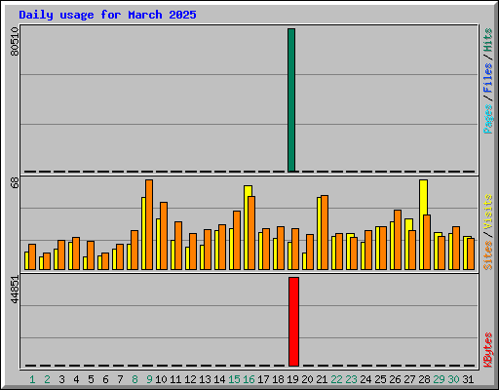Click the orange sites bar for day 9
Screen dimensions: 499x390
[149, 224]
